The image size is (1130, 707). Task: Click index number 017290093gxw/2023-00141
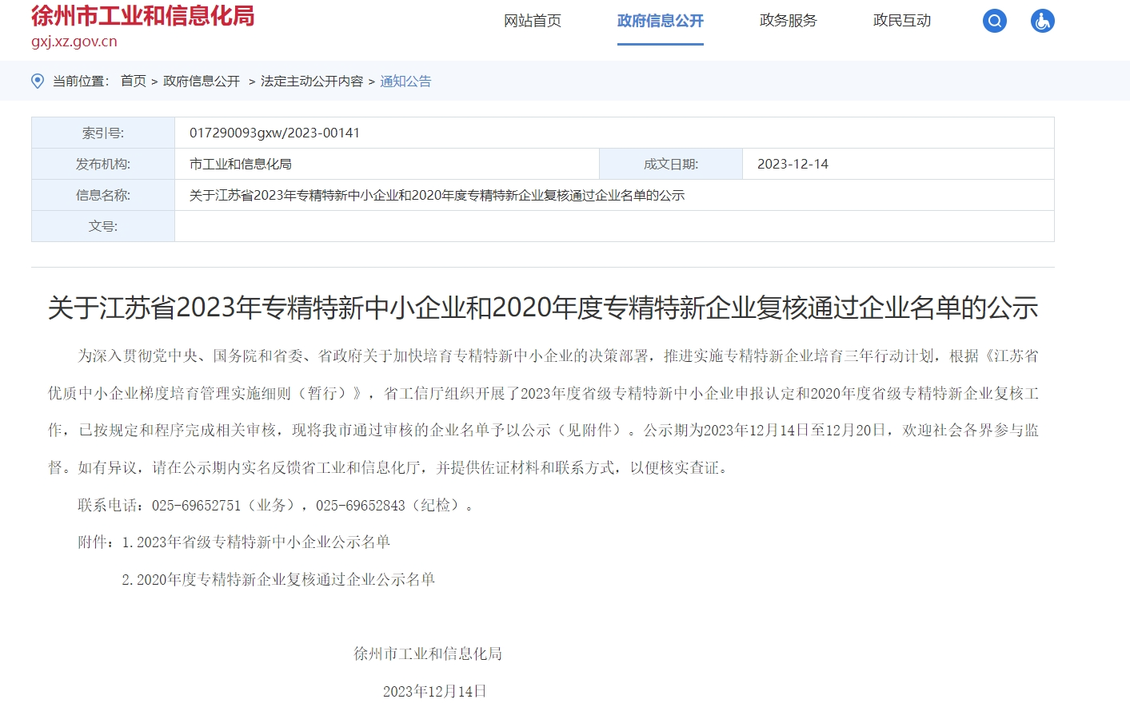[x=274, y=133]
